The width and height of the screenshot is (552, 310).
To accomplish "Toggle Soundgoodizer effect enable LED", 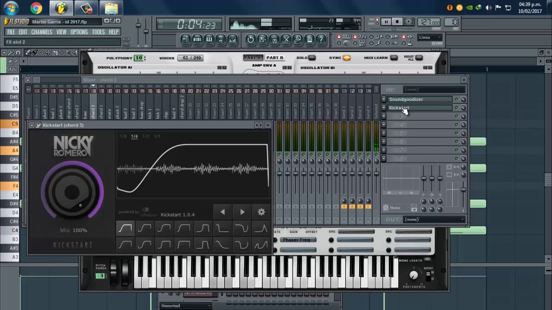I will pyautogui.click(x=456, y=99).
